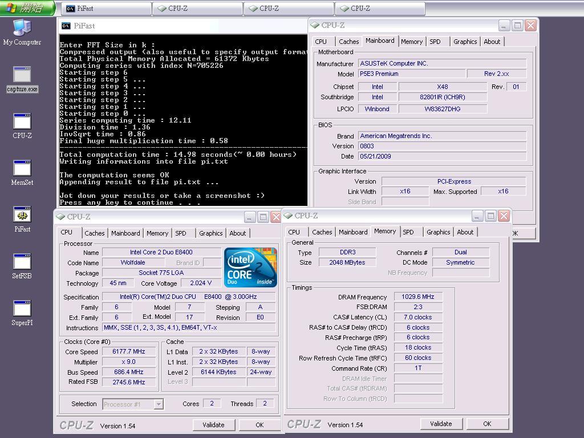Click OK in the Memory tab window
The height and width of the screenshot is (438, 584).
click(487, 424)
